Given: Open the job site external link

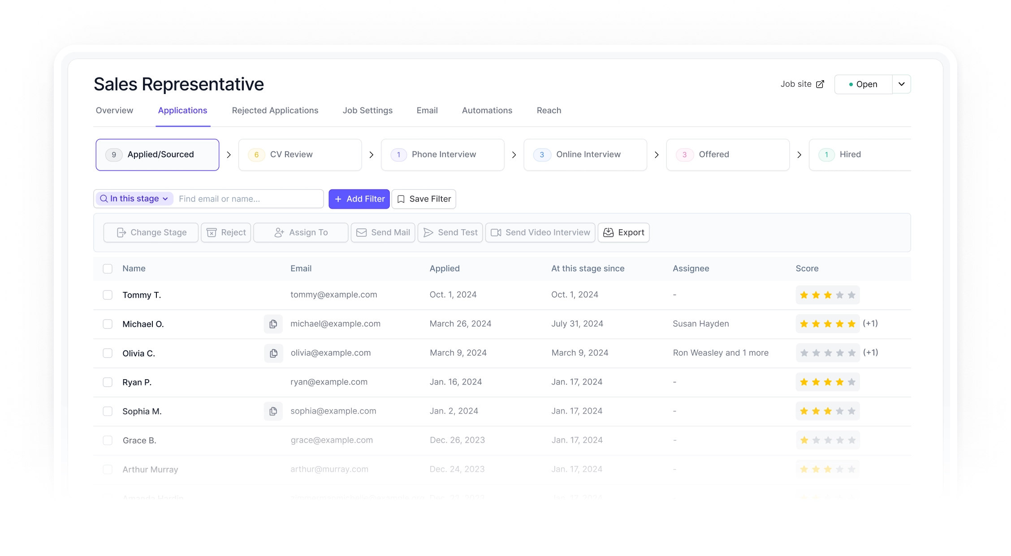Looking at the screenshot, I should point(821,84).
